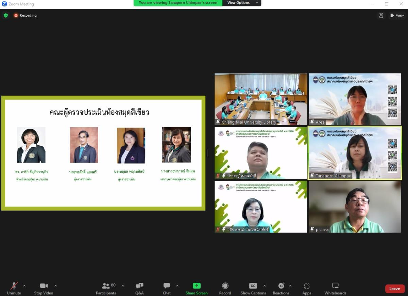
Task: Start recording with the Record button
Action: [x=225, y=288]
